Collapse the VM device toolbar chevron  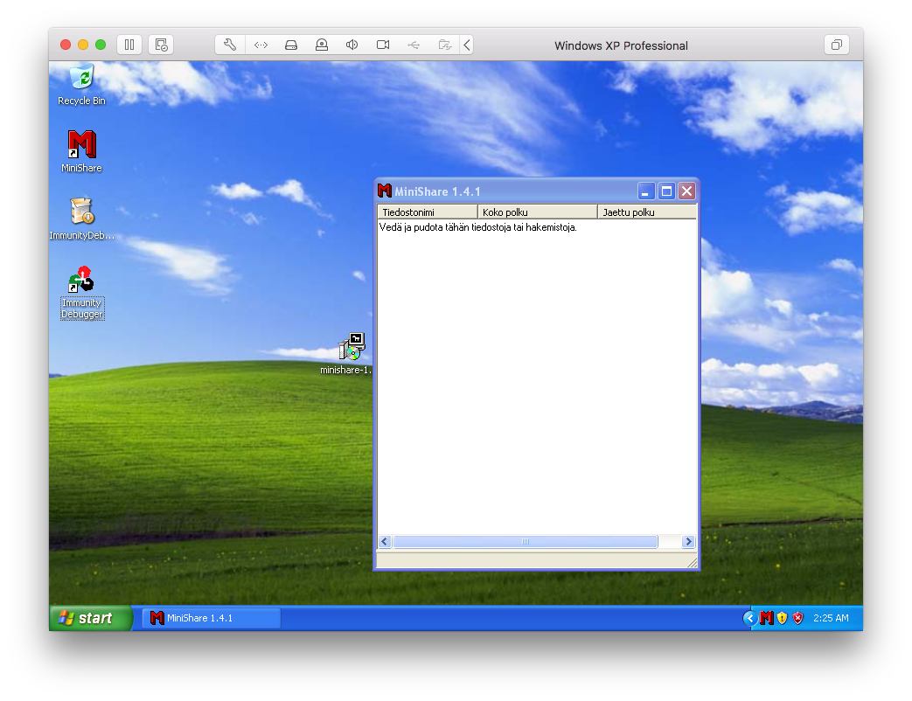(466, 45)
